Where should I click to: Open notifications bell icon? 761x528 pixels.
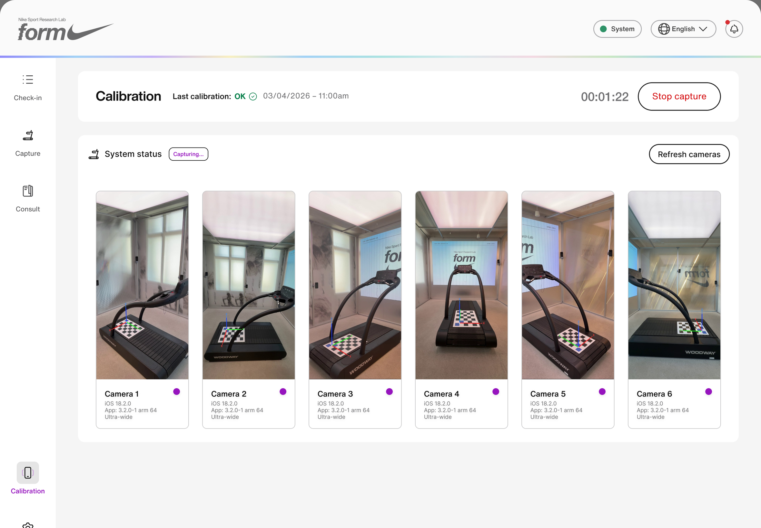[x=734, y=29]
